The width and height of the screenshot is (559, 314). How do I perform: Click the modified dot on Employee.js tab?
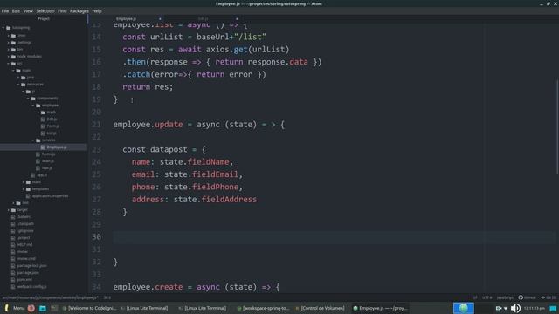(x=160, y=18)
